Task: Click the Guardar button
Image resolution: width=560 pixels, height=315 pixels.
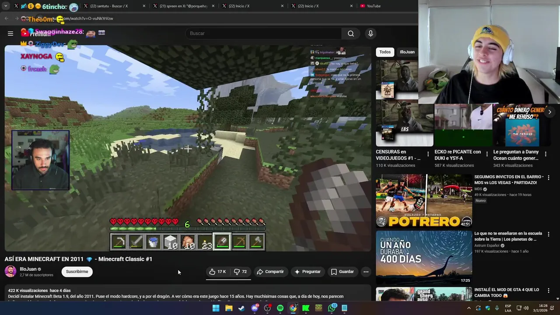Action: pyautogui.click(x=342, y=272)
